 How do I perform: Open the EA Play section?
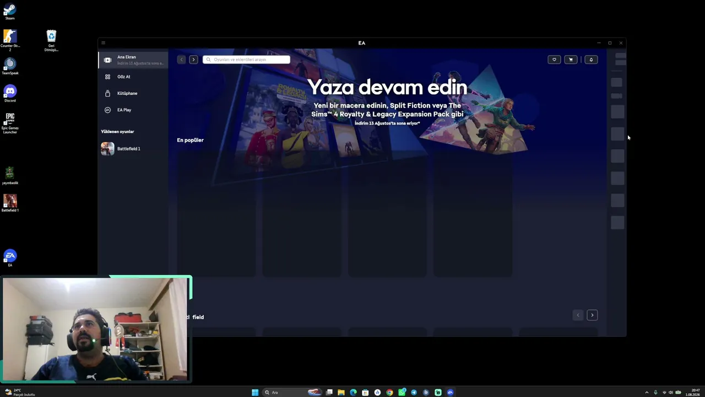pyautogui.click(x=133, y=110)
